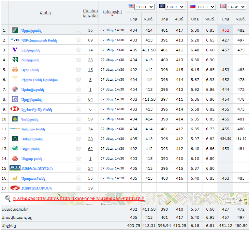Click the Նվազագույնը summary row label
The width and height of the screenshot is (249, 230).
coord(15,209)
